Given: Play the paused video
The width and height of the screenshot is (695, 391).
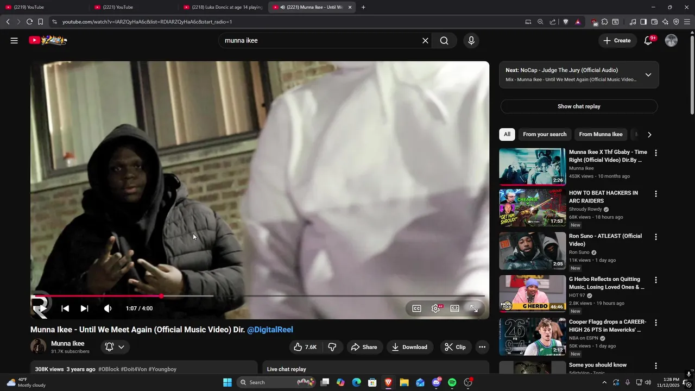Looking at the screenshot, I should [42, 308].
